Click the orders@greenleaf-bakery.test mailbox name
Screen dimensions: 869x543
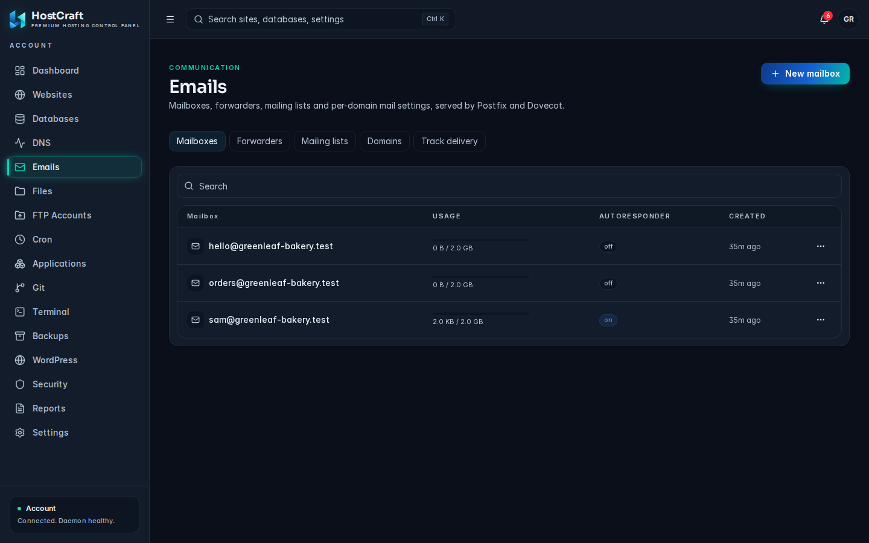274,283
